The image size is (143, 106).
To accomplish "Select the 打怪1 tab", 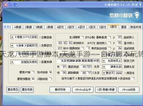I will coord(113,27).
